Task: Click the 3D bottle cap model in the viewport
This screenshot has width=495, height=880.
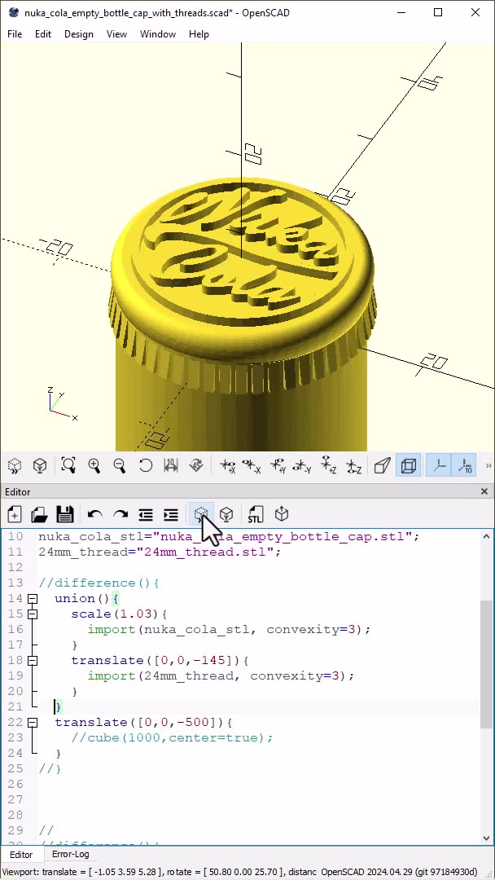Action: [x=241, y=315]
